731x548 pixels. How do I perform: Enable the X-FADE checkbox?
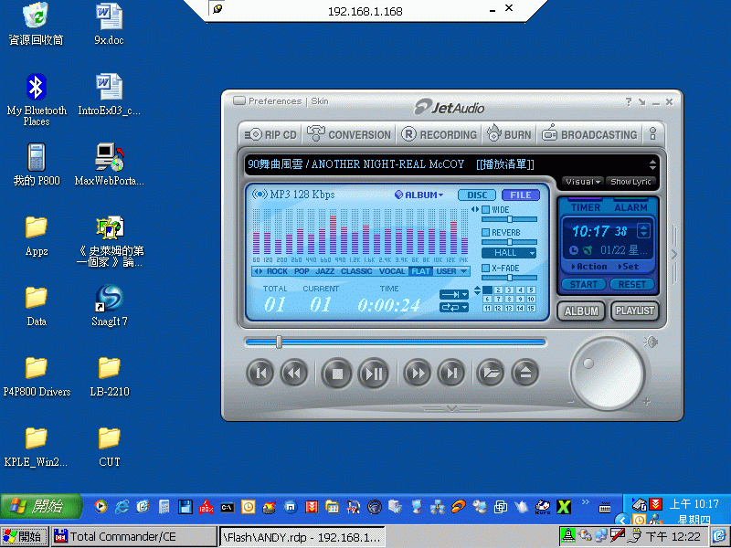pos(485,268)
